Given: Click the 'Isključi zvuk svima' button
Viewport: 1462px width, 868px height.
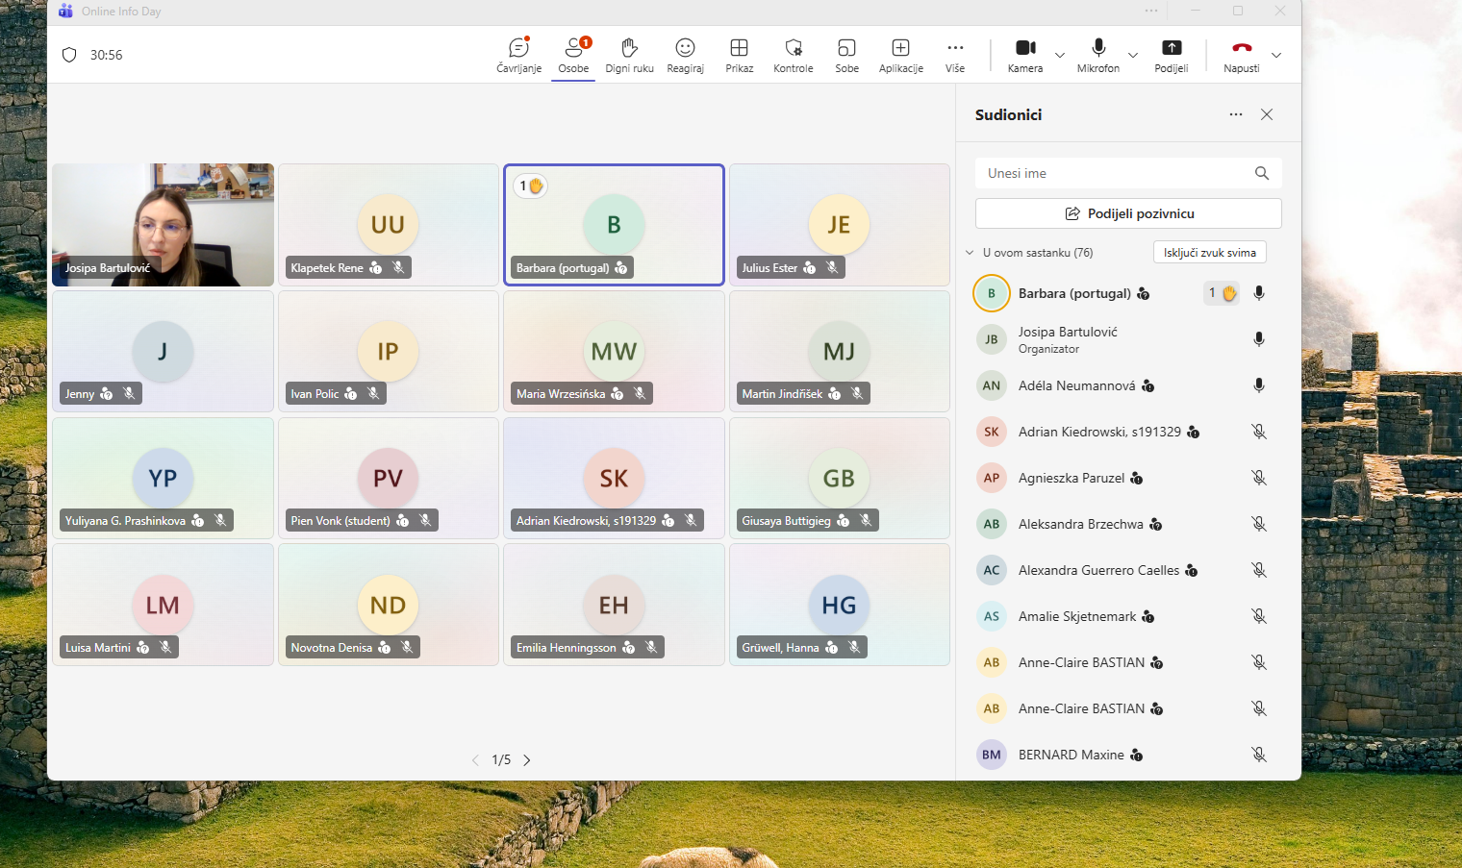Looking at the screenshot, I should pos(1209,253).
